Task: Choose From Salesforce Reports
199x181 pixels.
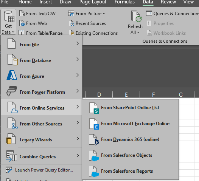Action: click(131, 171)
